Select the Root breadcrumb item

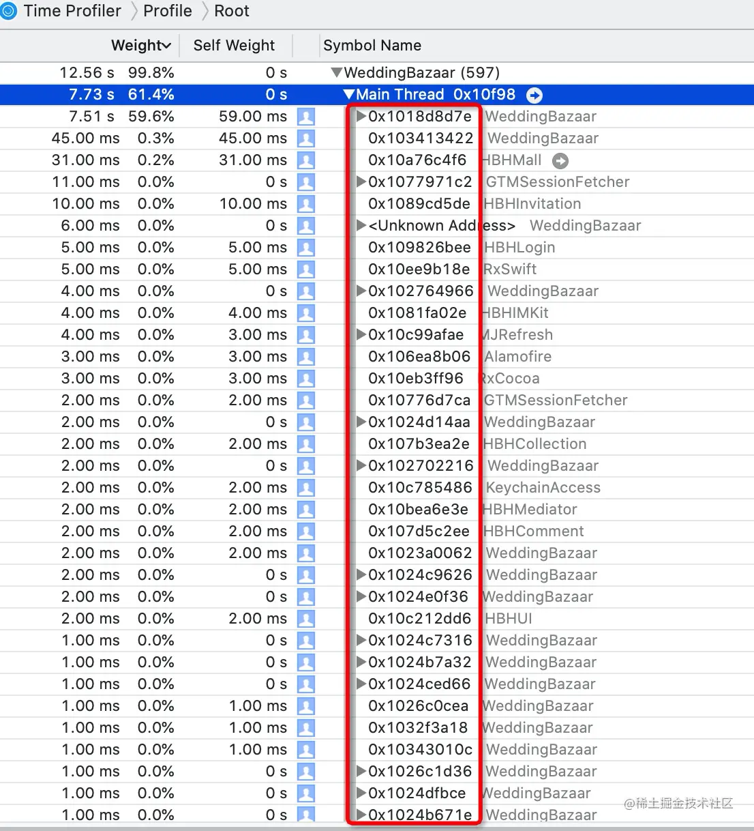tap(232, 12)
